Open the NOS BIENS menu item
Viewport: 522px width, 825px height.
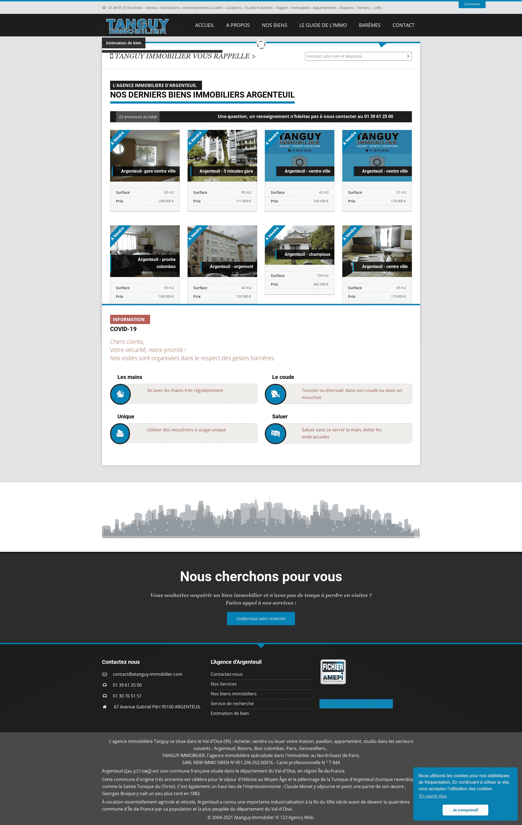[x=275, y=25]
